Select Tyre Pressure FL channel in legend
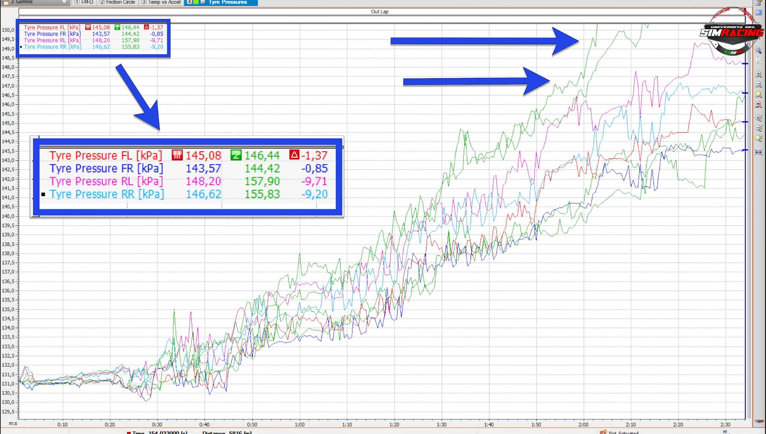The image size is (766, 434). coord(52,27)
